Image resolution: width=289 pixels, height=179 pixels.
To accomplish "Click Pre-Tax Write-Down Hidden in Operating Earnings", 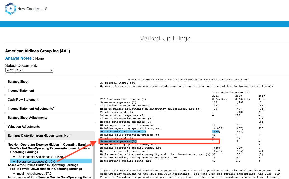I will point(46,169).
